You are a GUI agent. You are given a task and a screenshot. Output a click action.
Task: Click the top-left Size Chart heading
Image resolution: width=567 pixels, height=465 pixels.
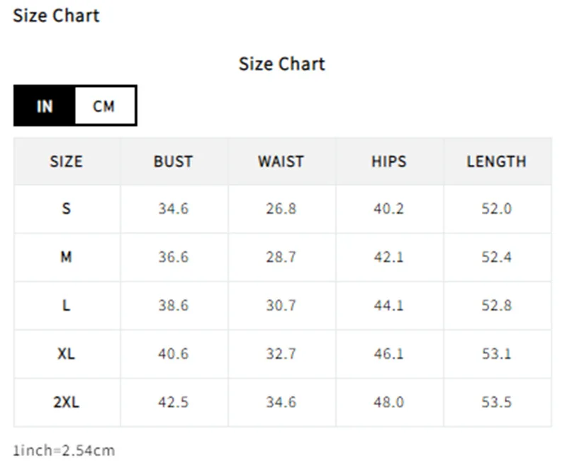56,16
